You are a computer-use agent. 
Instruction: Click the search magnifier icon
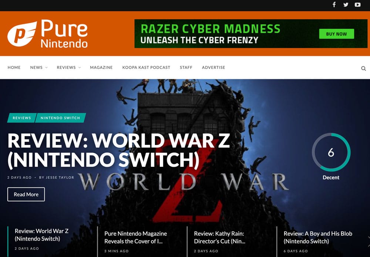point(363,68)
